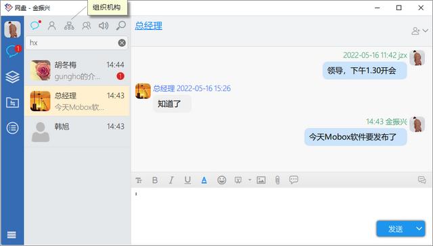Open the emoji picker
Image resolution: width=433 pixels, height=246 pixels.
pyautogui.click(x=222, y=180)
